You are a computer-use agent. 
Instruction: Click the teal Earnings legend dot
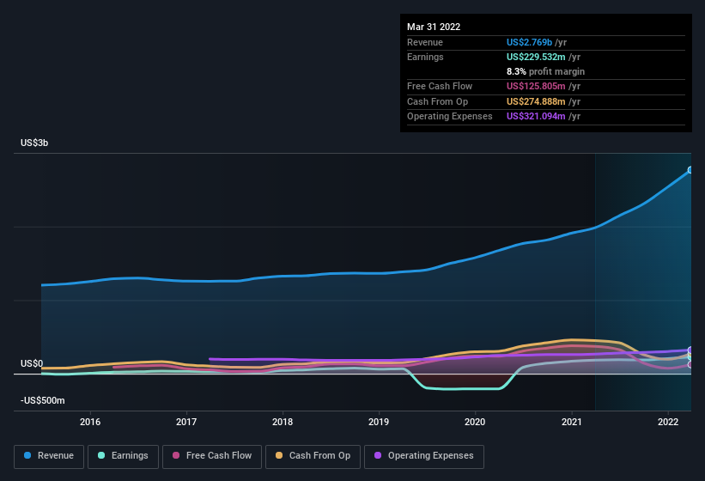[x=101, y=455]
